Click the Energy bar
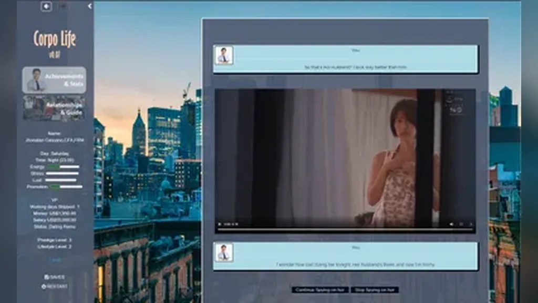 click(63, 167)
